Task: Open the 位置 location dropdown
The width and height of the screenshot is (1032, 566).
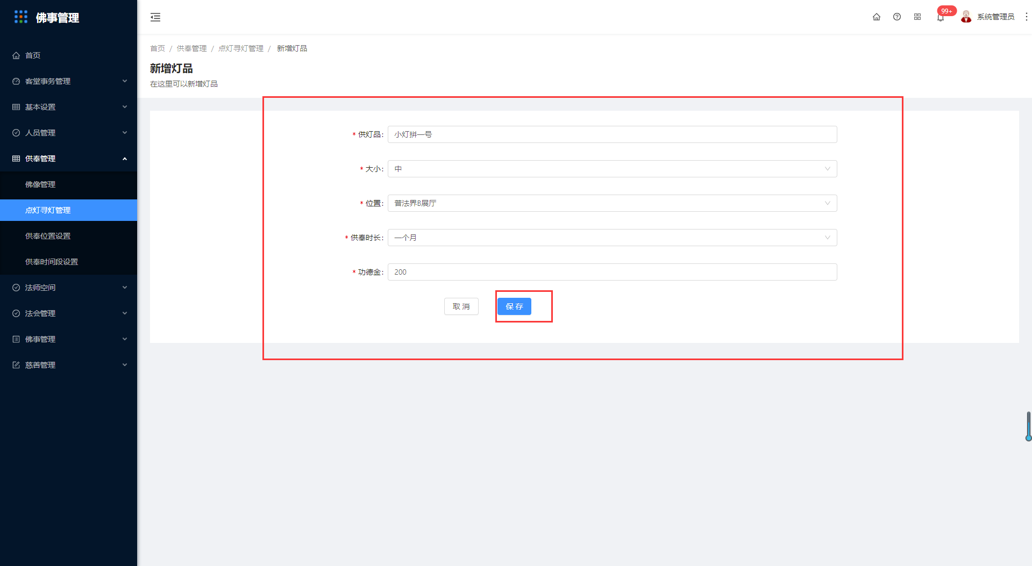Action: coord(612,203)
